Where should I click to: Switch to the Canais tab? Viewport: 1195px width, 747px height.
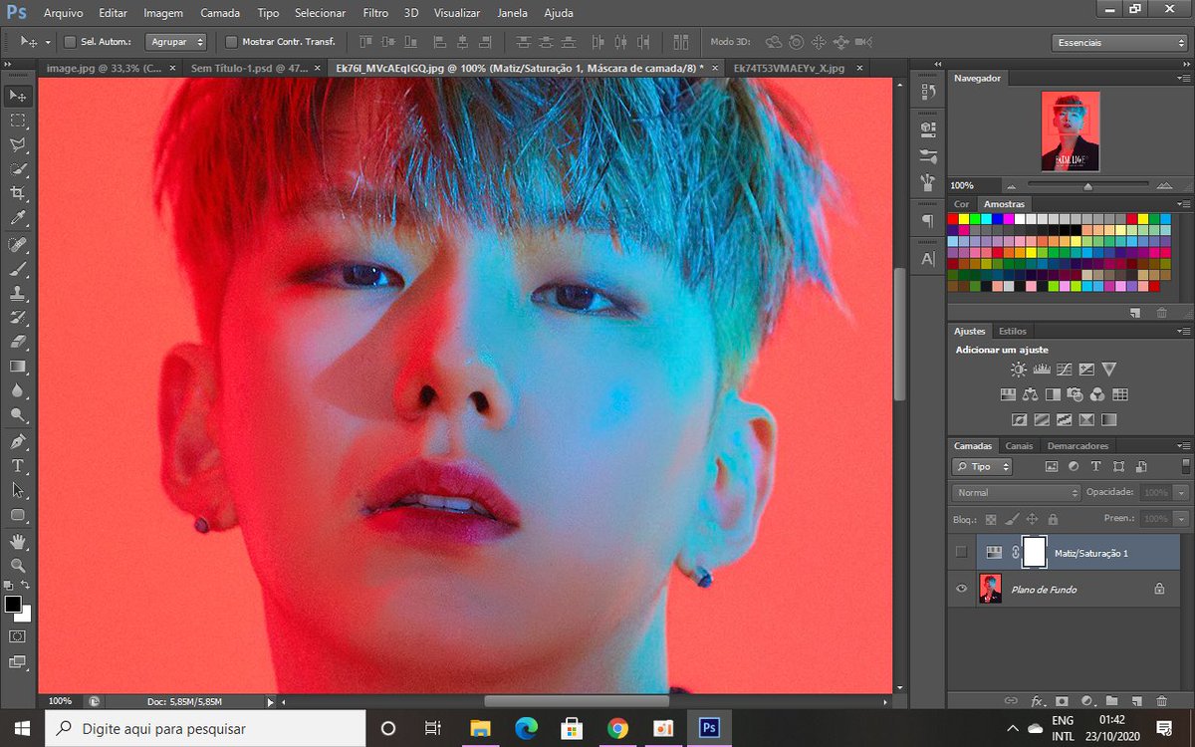pyautogui.click(x=1019, y=446)
